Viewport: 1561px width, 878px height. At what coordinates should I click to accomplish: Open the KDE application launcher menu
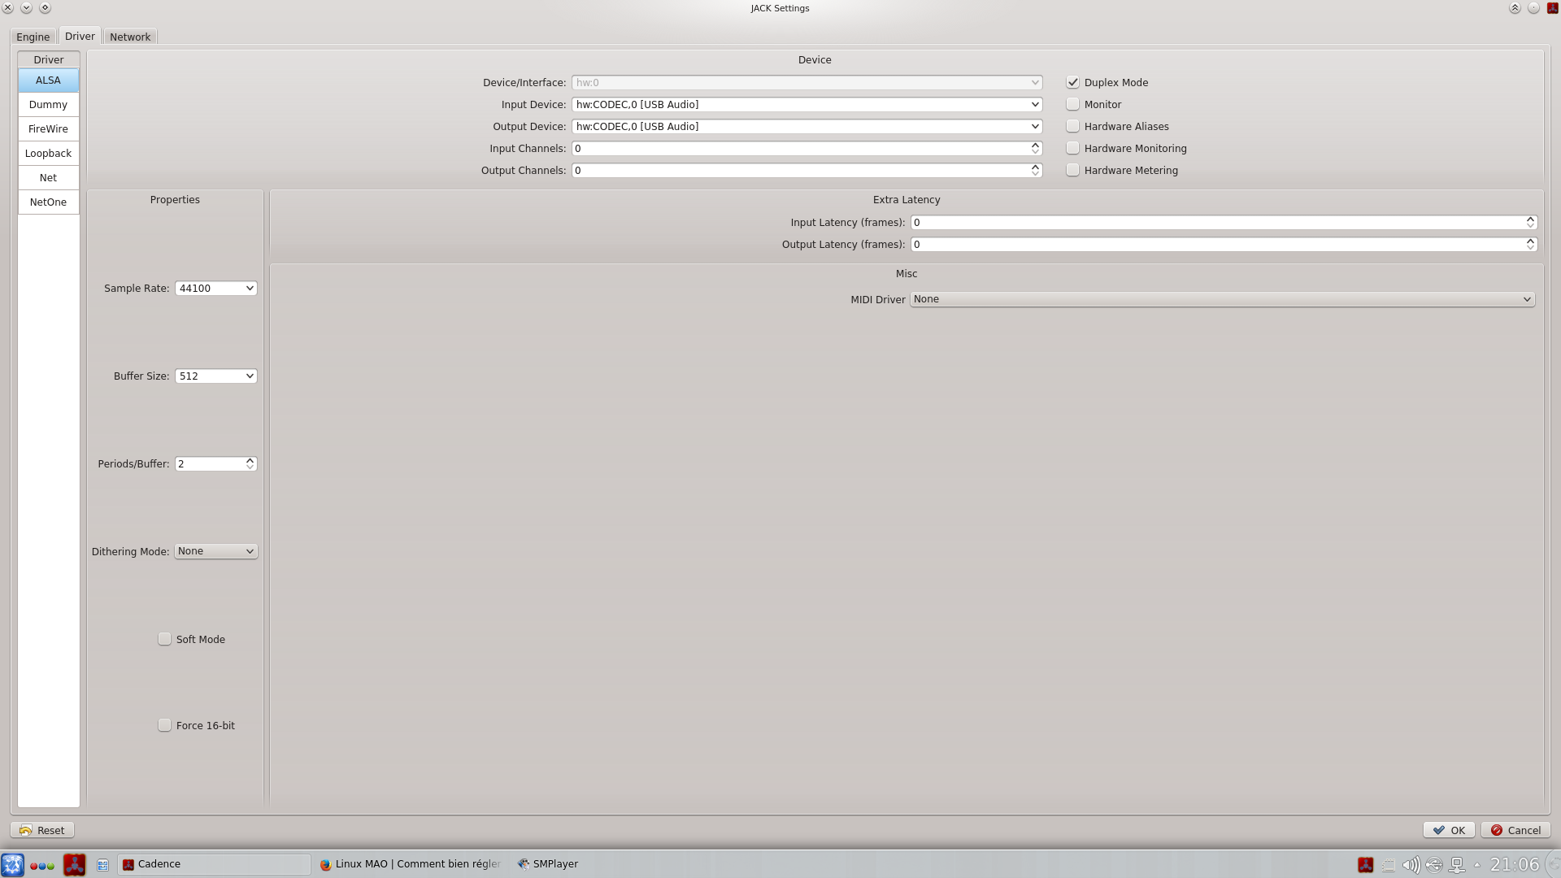pos(12,864)
